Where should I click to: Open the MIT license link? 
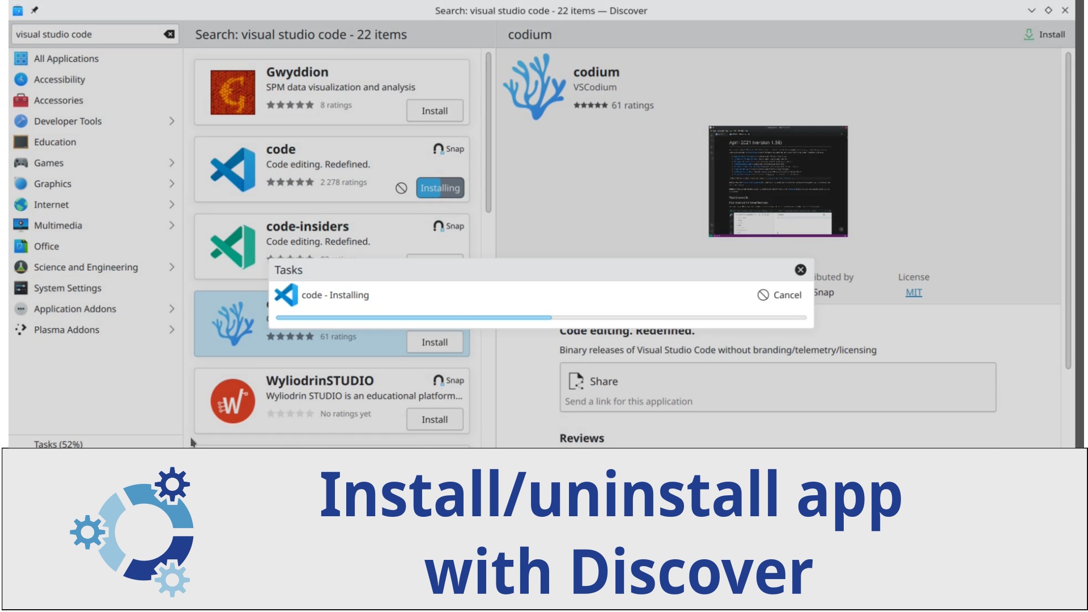[x=913, y=292]
